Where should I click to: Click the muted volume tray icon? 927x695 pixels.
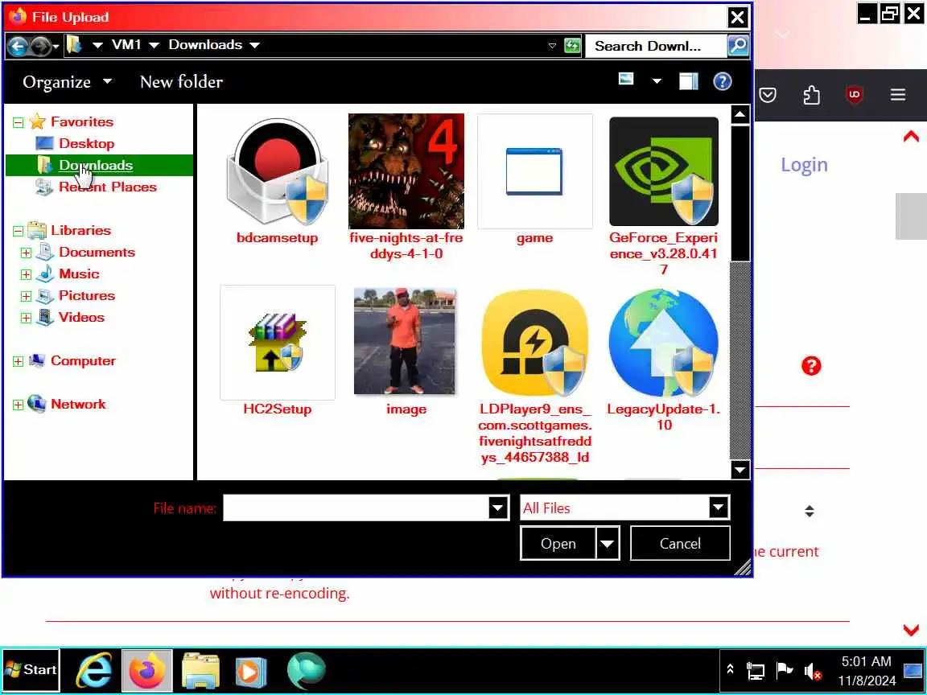(813, 671)
